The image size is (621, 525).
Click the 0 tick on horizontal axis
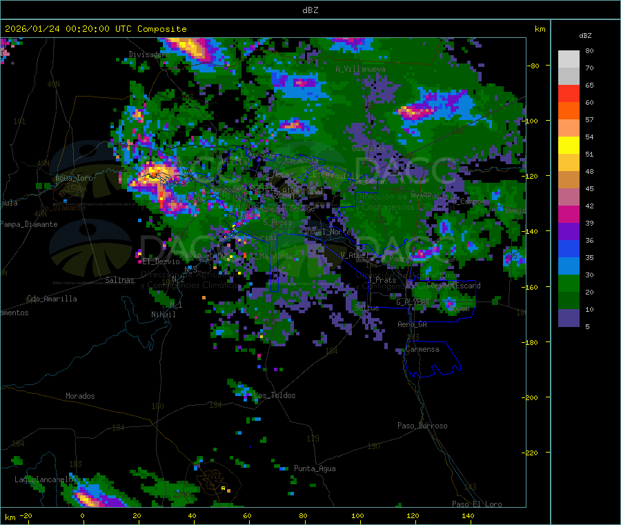[82, 516]
